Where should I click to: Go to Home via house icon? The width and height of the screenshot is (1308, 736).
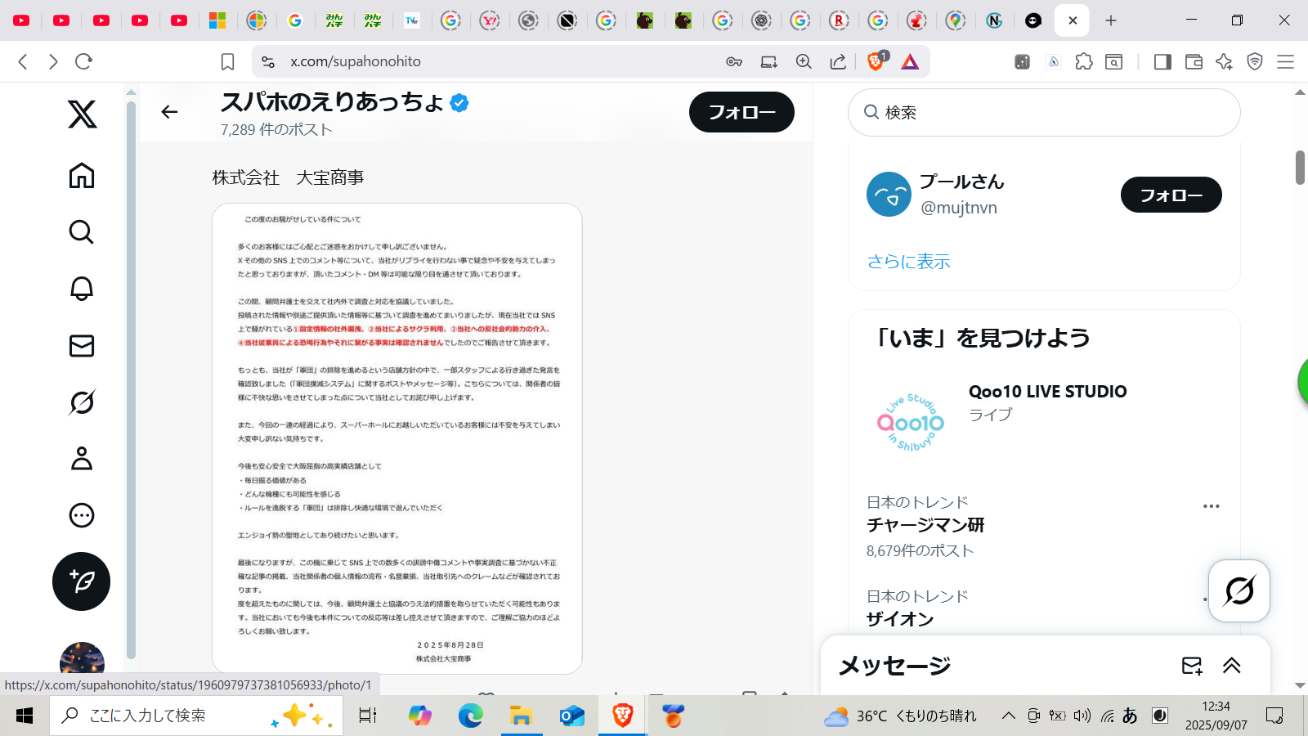tap(82, 175)
